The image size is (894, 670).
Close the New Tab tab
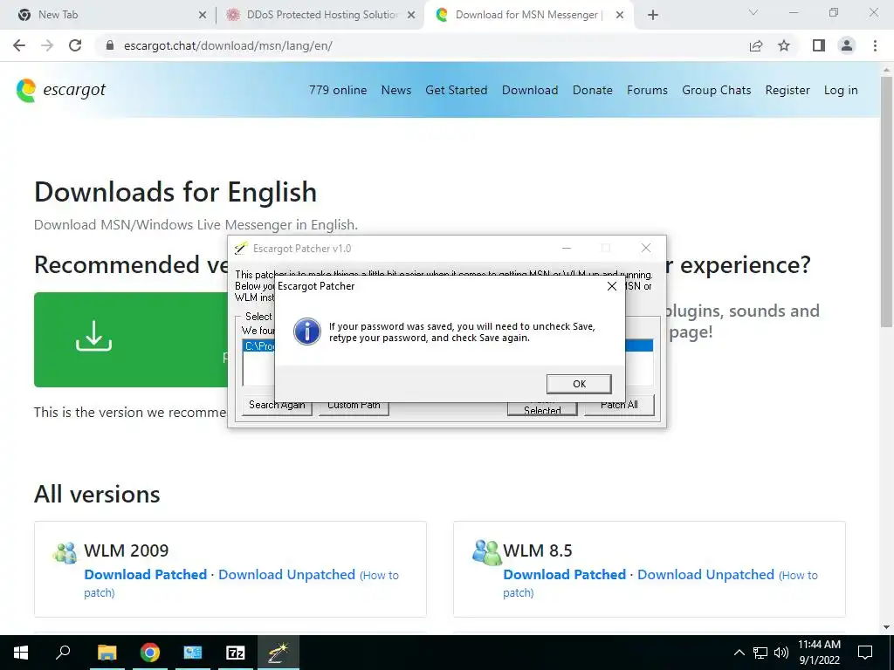203,16
